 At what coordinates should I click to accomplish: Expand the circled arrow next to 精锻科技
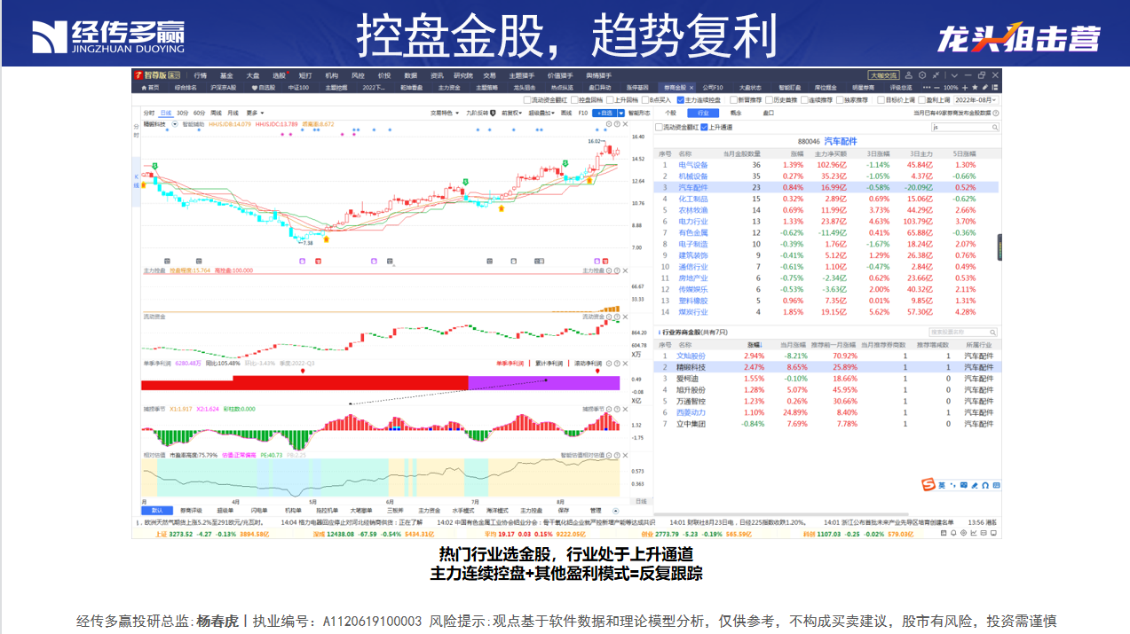pos(175,124)
